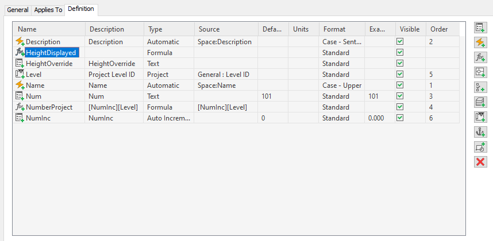Viewport: 493px width, 241px height.
Task: Click the anchor add property toolbar icon
Action: 480,132
